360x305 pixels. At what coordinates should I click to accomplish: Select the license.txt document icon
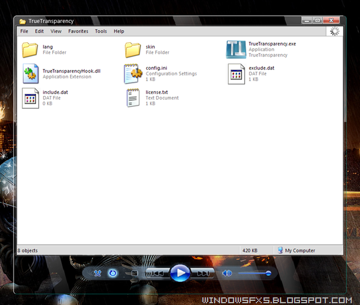(x=133, y=98)
